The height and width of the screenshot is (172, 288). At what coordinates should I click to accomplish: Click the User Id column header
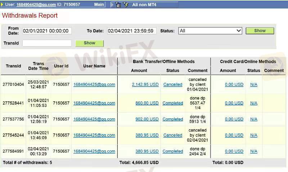click(61, 66)
